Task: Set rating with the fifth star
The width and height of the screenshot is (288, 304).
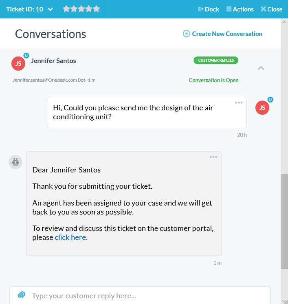Action: click(96, 9)
